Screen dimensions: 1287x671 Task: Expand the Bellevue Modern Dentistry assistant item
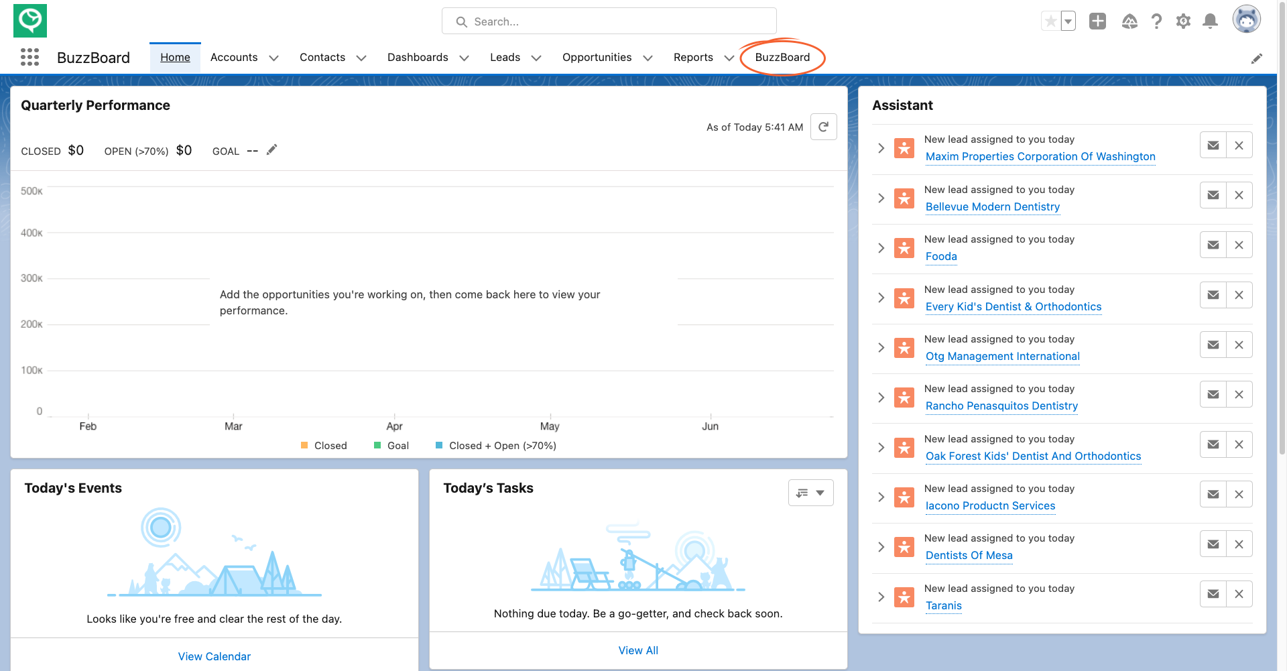(881, 198)
